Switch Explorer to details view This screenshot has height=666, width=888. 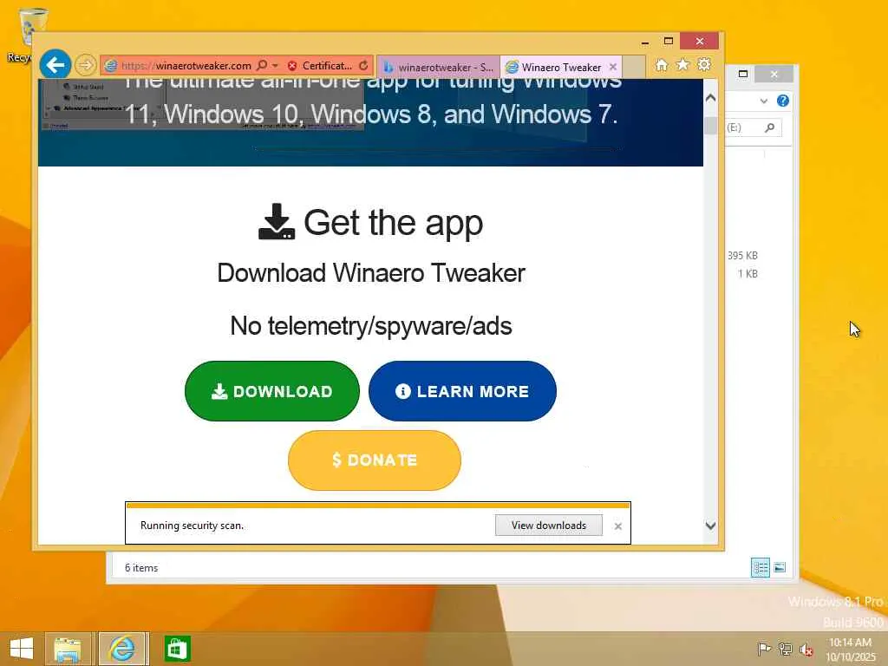pos(760,567)
